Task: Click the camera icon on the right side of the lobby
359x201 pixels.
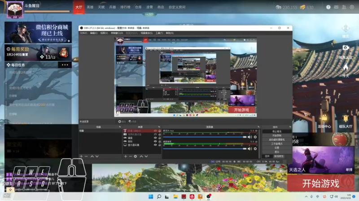Action: (x=346, y=47)
